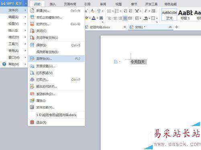Screen dimensions: 201x150
Task: Expand the 插入(I) submenu in left menu
Action: click(14, 30)
